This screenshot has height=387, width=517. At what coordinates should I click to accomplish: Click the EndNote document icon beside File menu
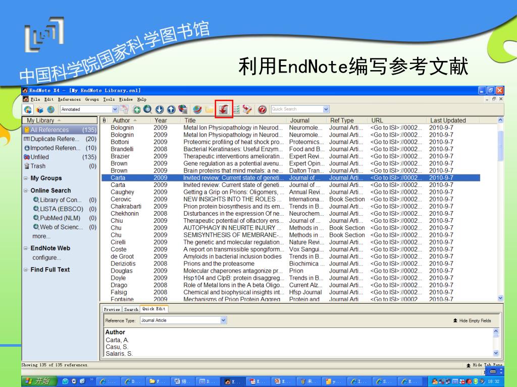(26, 99)
